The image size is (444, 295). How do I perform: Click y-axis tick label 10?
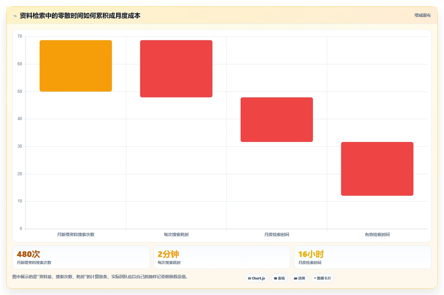pyautogui.click(x=20, y=201)
